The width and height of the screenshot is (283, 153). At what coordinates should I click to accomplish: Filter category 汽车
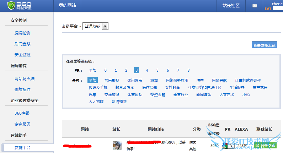tap(92, 95)
